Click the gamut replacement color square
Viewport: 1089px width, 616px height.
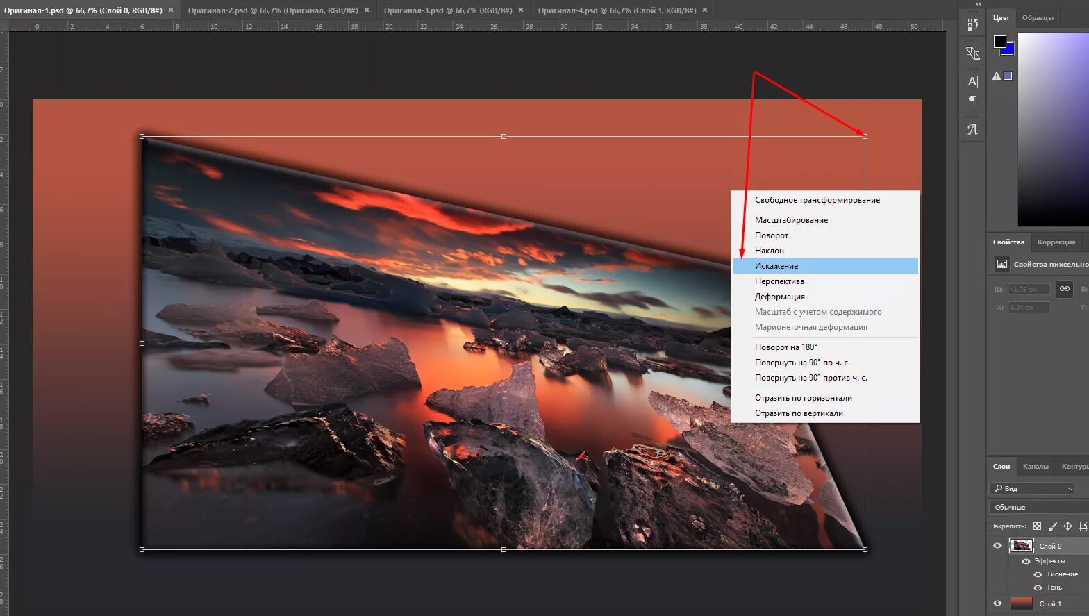point(1008,76)
